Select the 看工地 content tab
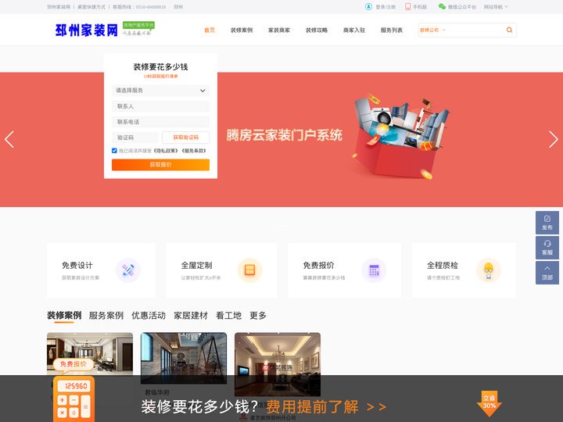The width and height of the screenshot is (563, 422). [228, 316]
